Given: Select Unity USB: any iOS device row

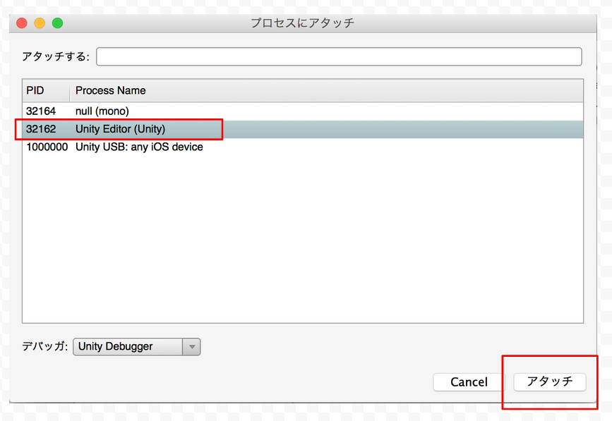Looking at the screenshot, I should [x=303, y=147].
